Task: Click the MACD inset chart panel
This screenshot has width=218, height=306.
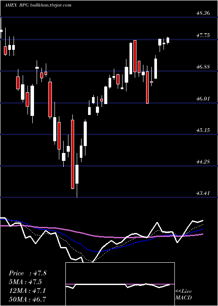Action: coord(120,284)
